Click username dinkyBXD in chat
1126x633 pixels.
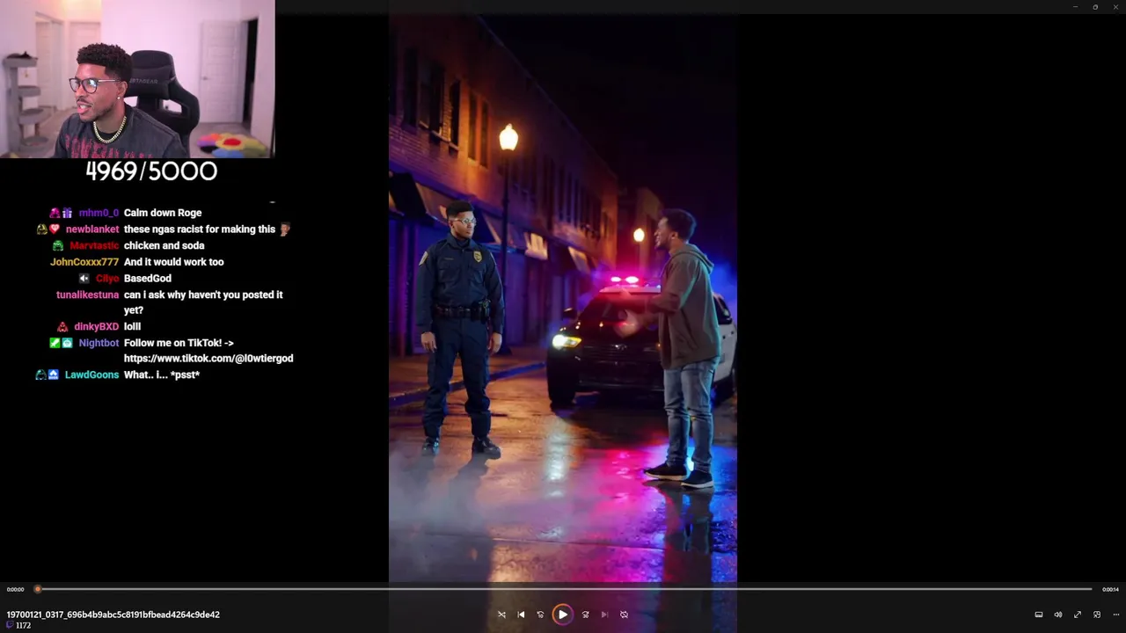click(97, 327)
